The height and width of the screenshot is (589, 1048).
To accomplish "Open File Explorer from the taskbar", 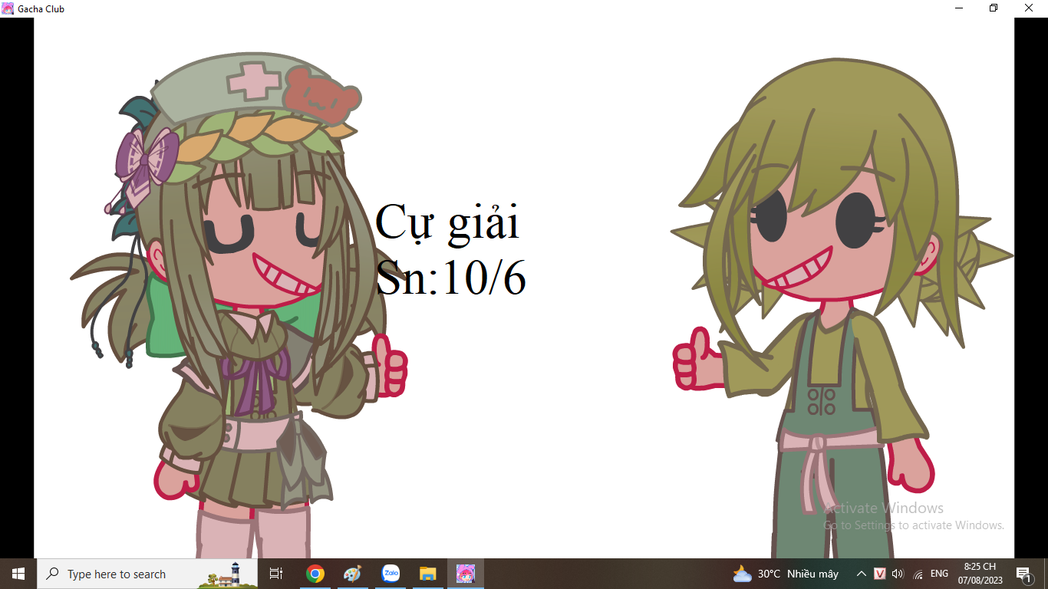I will point(428,574).
